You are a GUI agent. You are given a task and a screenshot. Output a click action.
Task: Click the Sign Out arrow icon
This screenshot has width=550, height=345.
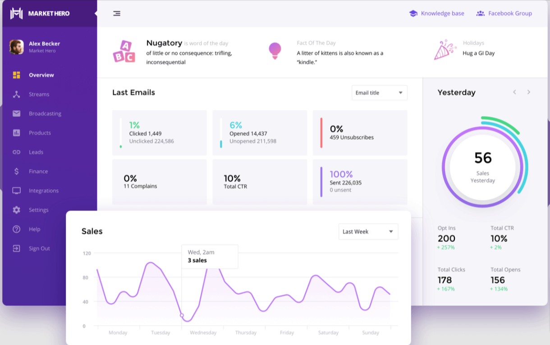(x=17, y=249)
